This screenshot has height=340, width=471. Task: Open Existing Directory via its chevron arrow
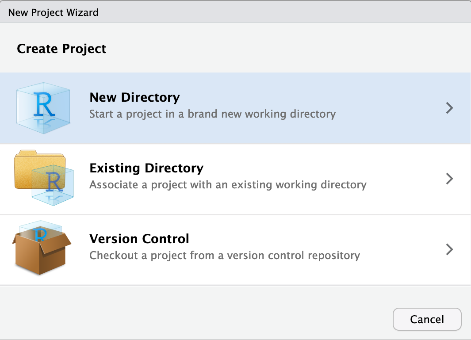[449, 179]
